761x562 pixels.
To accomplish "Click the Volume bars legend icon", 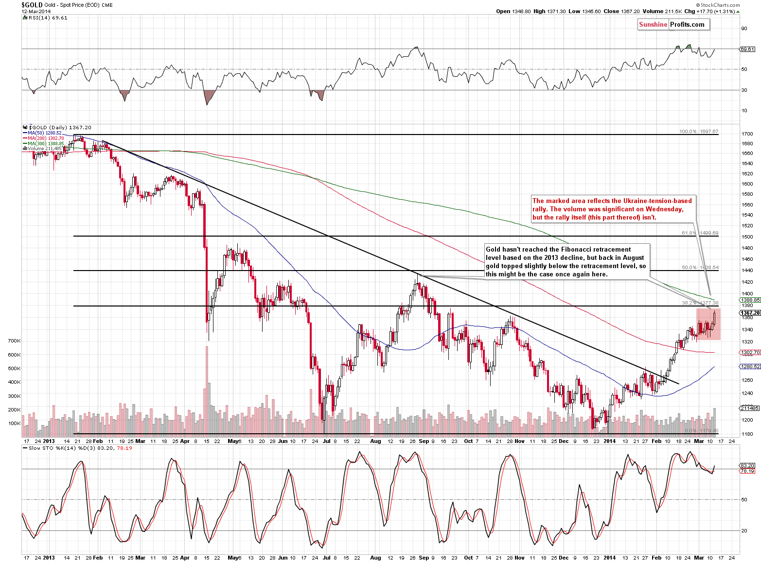I will [x=25, y=149].
